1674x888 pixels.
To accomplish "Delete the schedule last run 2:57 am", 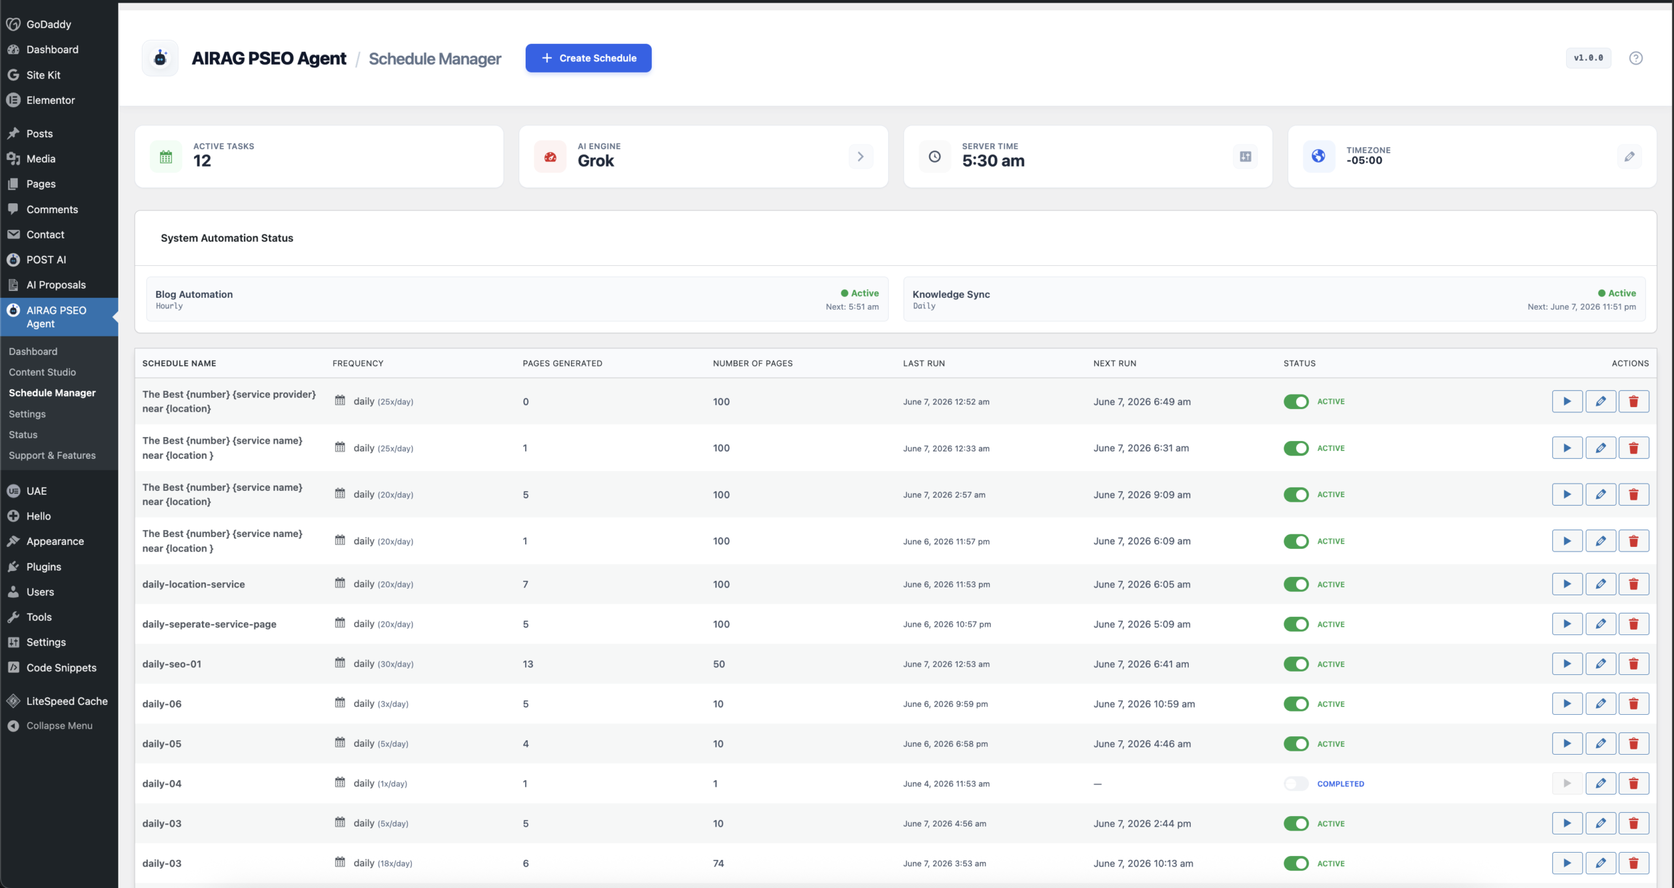I will point(1633,495).
